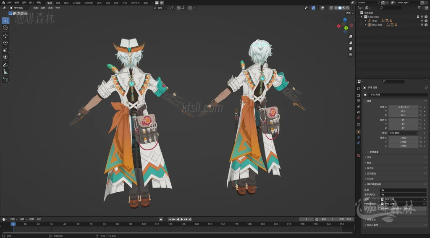The image size is (430, 238).
Task: Collapse the Collection tree item
Action: pyautogui.click(x=362, y=17)
